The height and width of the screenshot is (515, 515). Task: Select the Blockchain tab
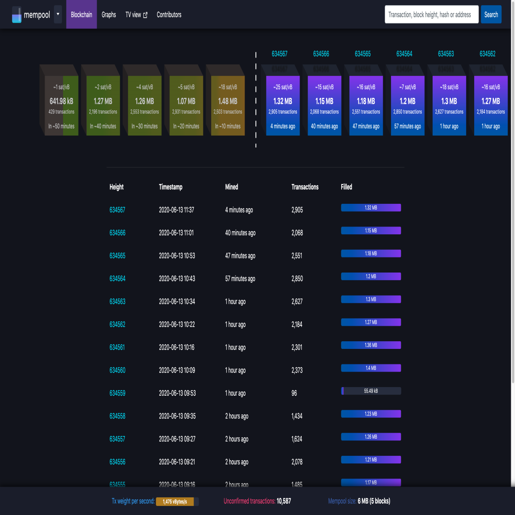pos(82,15)
